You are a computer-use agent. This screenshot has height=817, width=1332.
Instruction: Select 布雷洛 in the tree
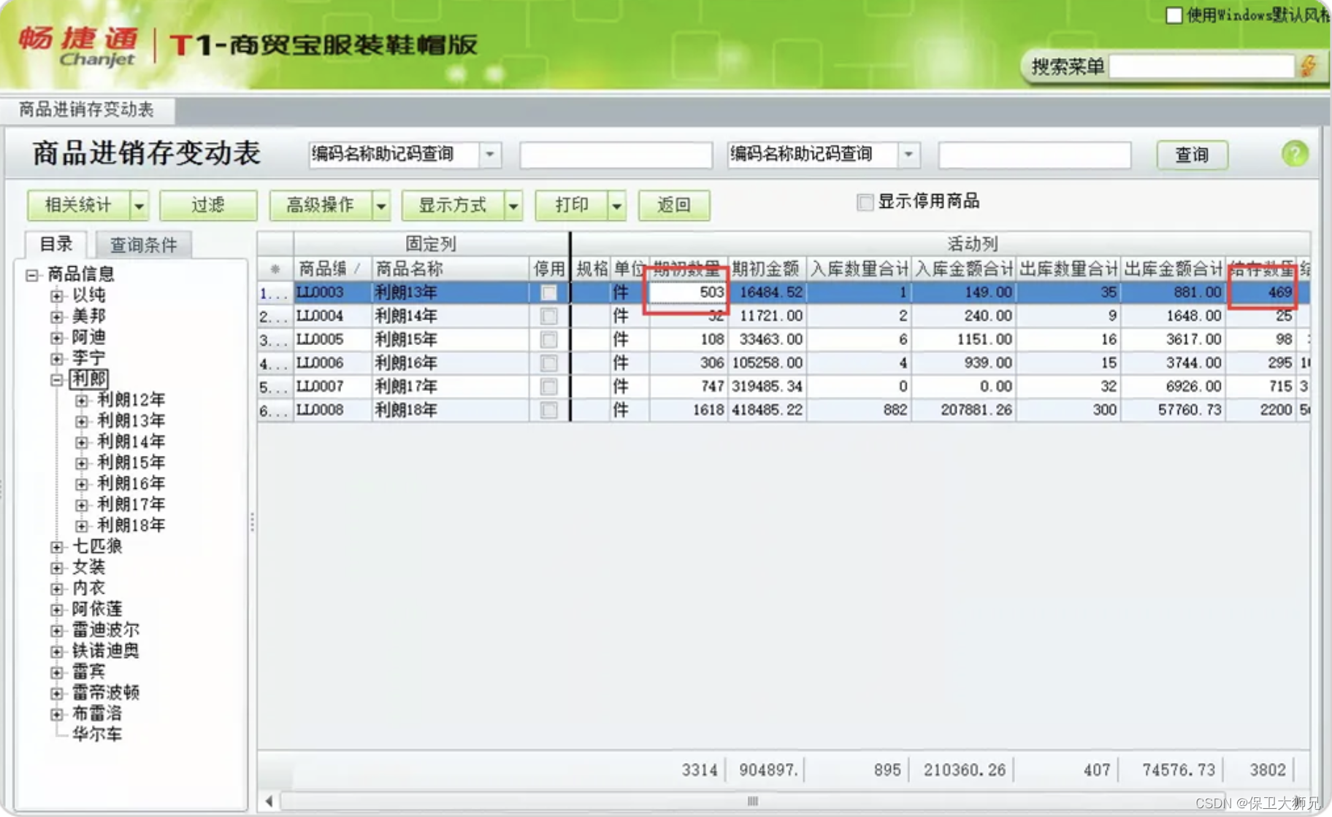coord(97,713)
